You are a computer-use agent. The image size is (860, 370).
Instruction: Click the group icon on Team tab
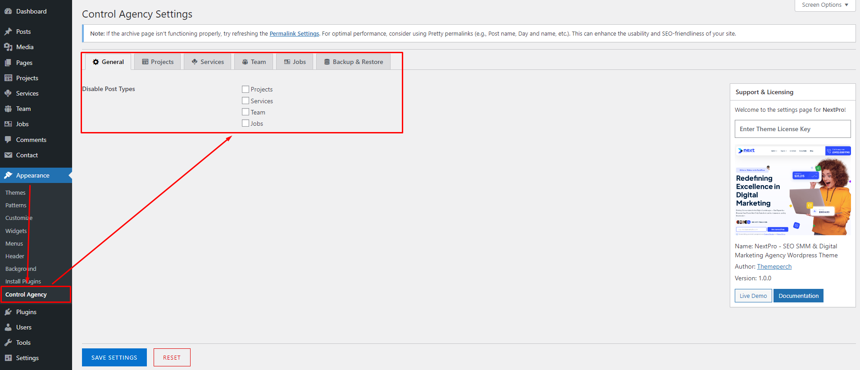point(245,62)
